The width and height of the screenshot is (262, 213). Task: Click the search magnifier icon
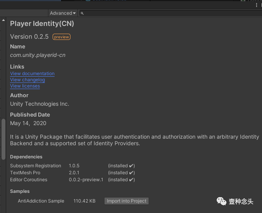[82, 13]
